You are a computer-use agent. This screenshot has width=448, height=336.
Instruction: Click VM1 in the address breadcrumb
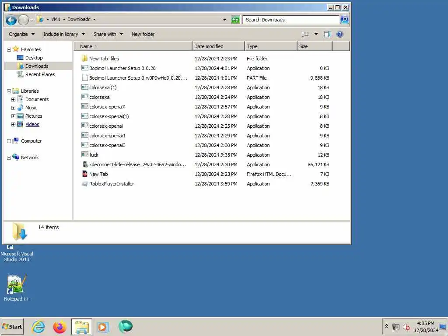coord(56,19)
